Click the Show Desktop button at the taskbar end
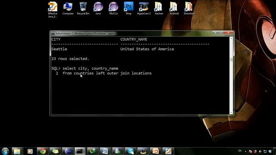The image size is (276, 155). [275, 151]
